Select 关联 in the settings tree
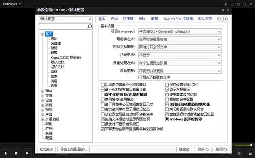This screenshot has height=158, width=255. pos(49,133)
